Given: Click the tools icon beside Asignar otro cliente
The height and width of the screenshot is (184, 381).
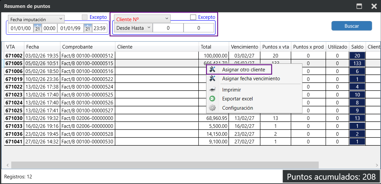Looking at the screenshot, I should click(213, 70).
